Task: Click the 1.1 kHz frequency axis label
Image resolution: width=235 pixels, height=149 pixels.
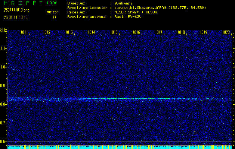Action: click(3, 48)
